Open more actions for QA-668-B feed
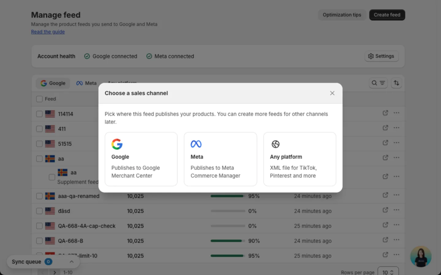441x275 pixels. [x=396, y=240]
